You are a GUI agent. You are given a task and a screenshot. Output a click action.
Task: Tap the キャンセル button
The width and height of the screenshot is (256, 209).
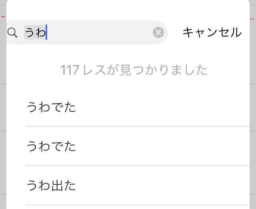click(212, 32)
